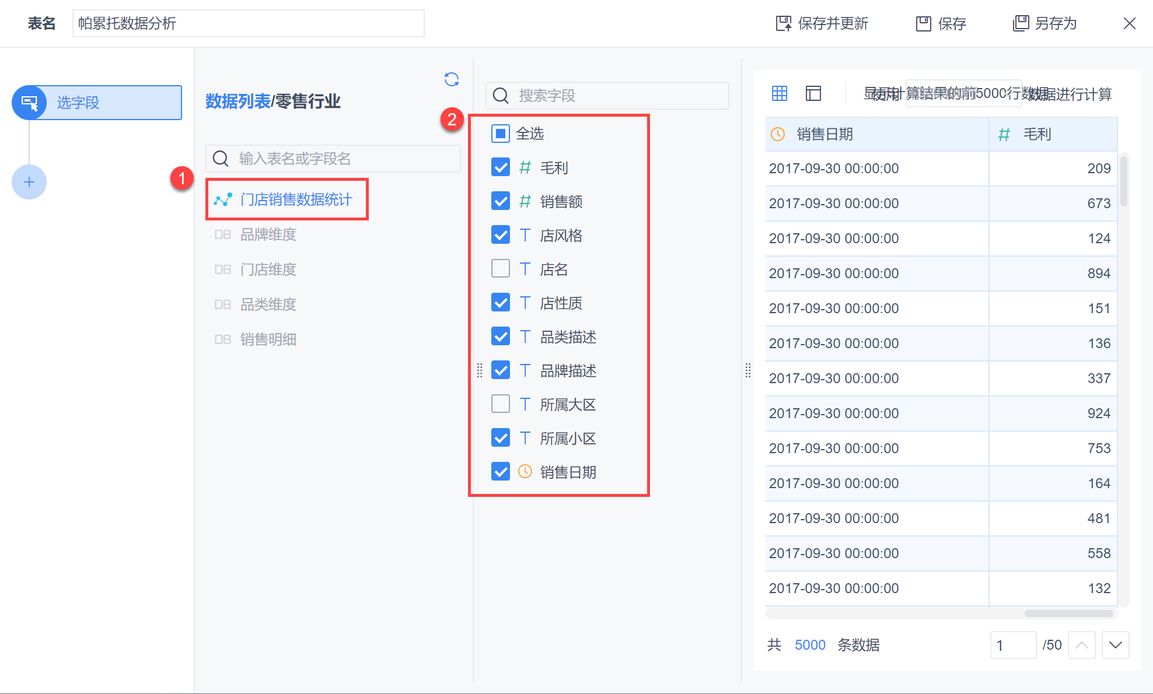Click the 数据列表 breadcrumb link
This screenshot has height=694, width=1153.
[237, 101]
